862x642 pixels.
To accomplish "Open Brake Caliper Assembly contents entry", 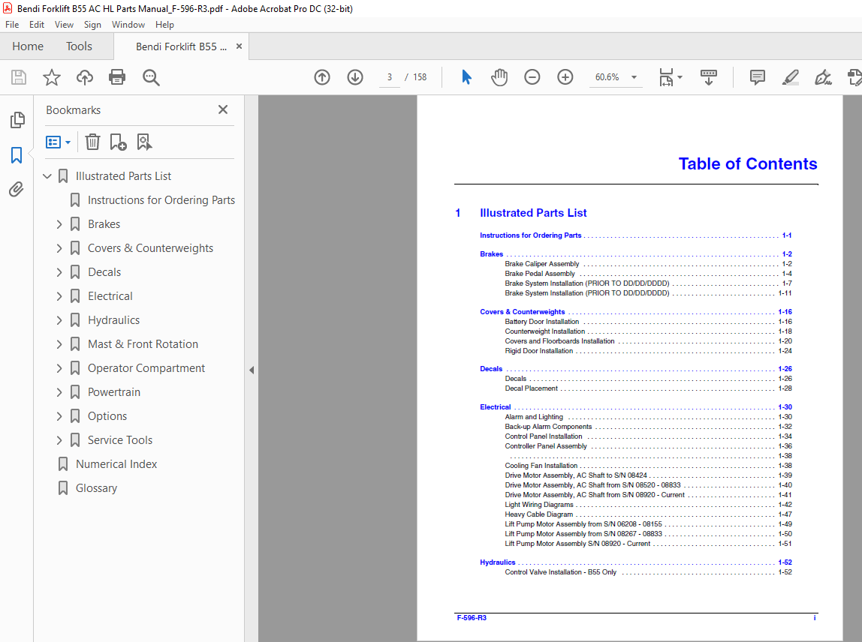I will (542, 264).
